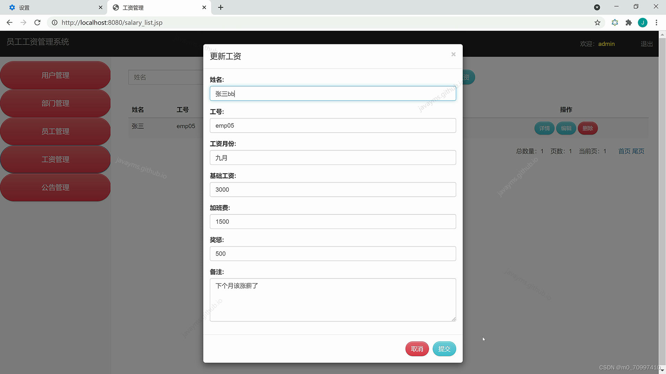Open 用户管理 in the sidebar
Image resolution: width=666 pixels, height=374 pixels.
pyautogui.click(x=55, y=75)
